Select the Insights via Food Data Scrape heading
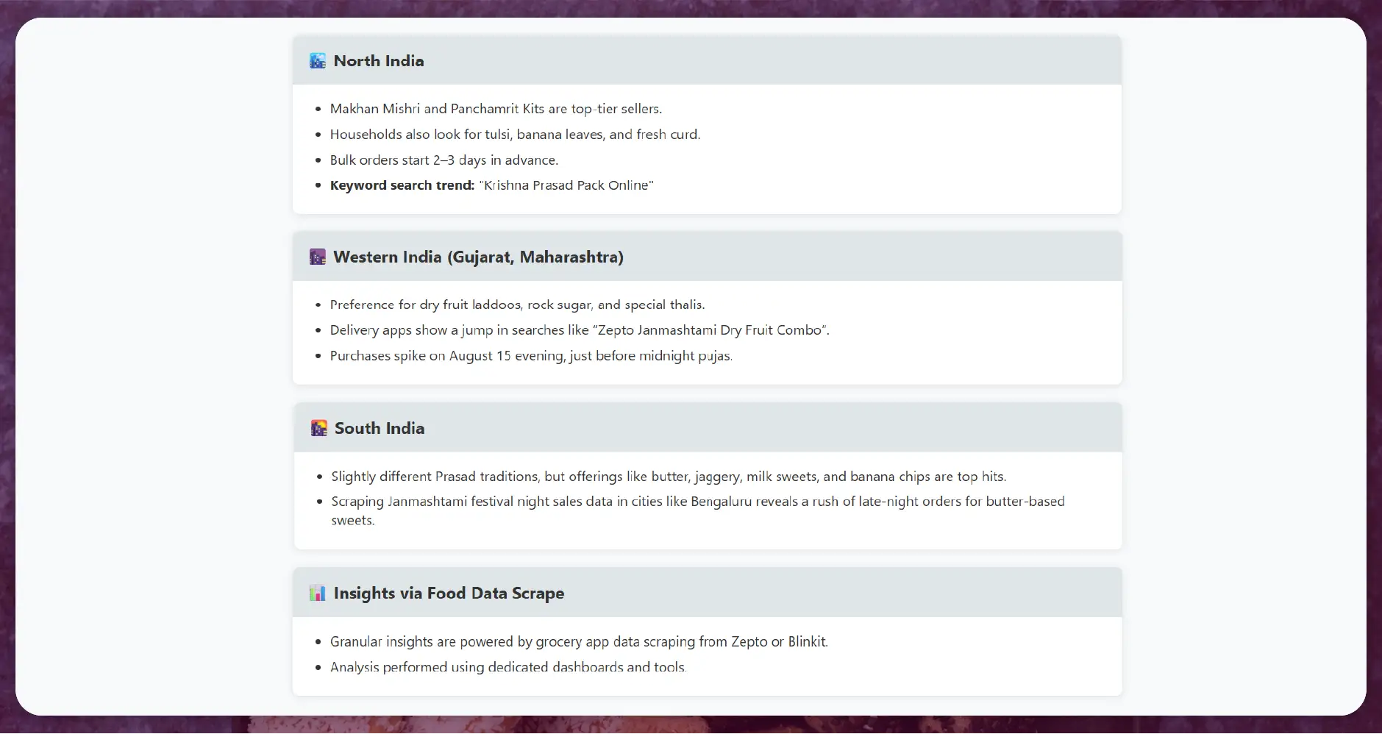This screenshot has height=734, width=1382. (x=449, y=593)
